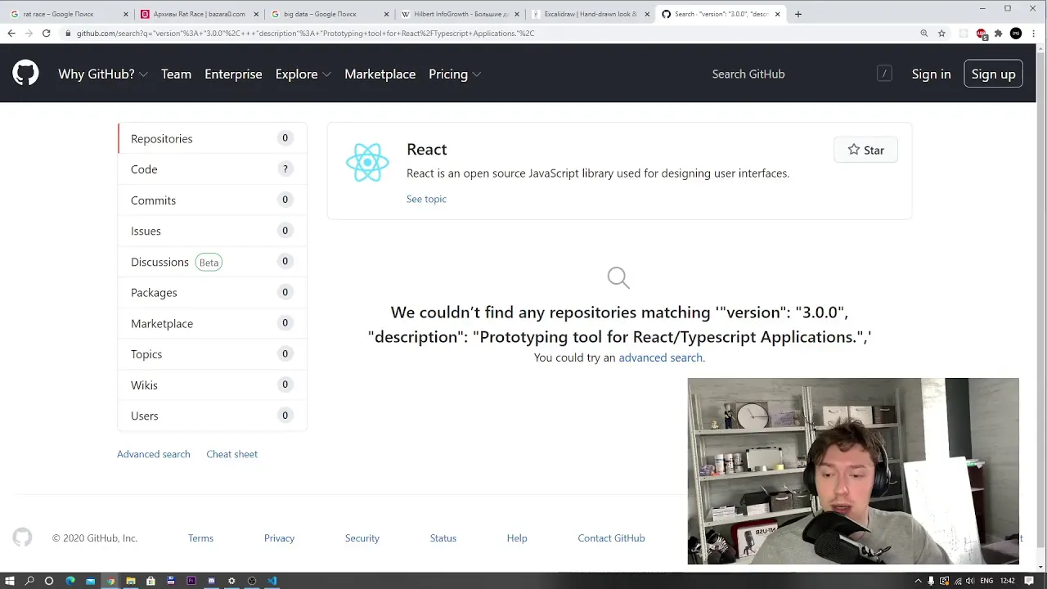
Task: Select the Code search filter
Action: (213, 169)
